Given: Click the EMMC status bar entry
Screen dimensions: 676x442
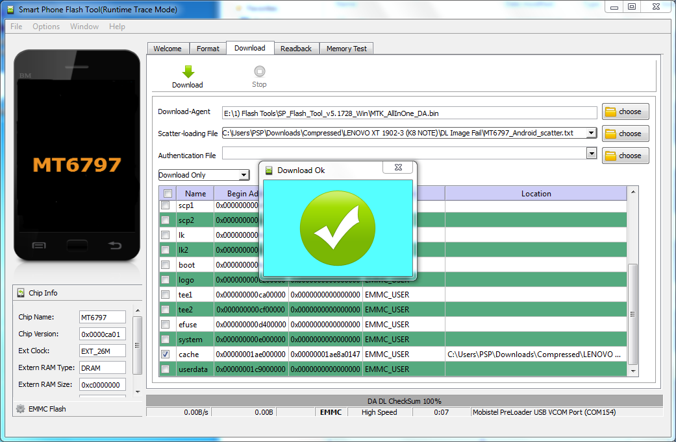Looking at the screenshot, I should [x=331, y=412].
